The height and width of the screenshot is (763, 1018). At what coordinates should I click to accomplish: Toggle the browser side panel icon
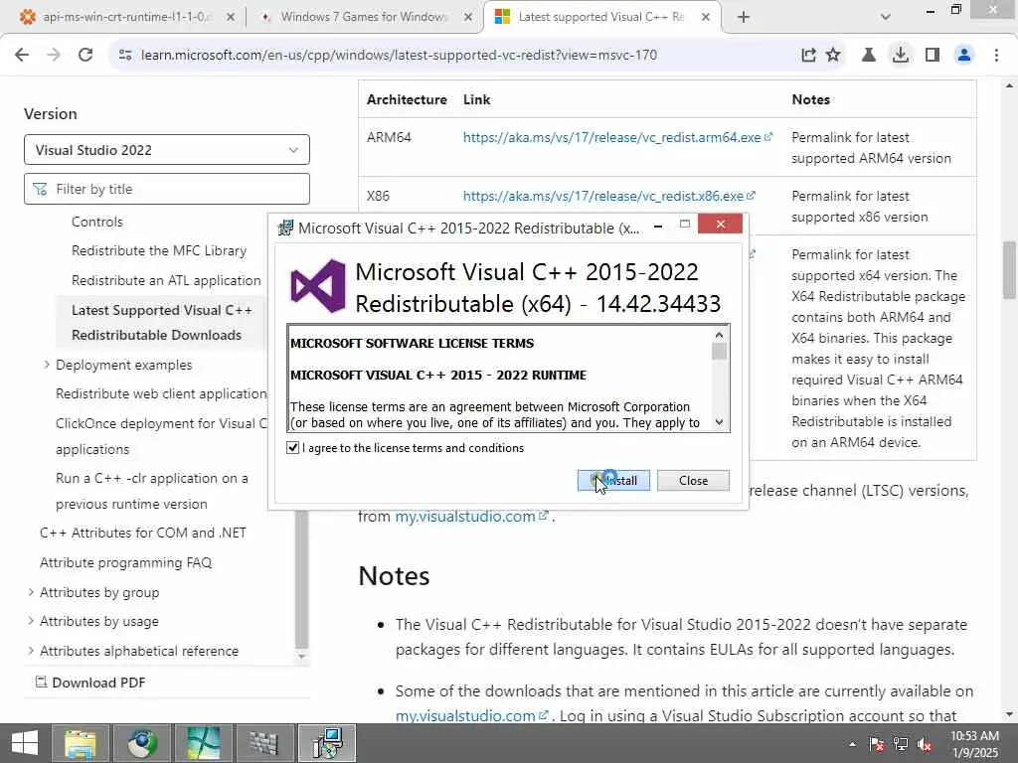pyautogui.click(x=933, y=56)
